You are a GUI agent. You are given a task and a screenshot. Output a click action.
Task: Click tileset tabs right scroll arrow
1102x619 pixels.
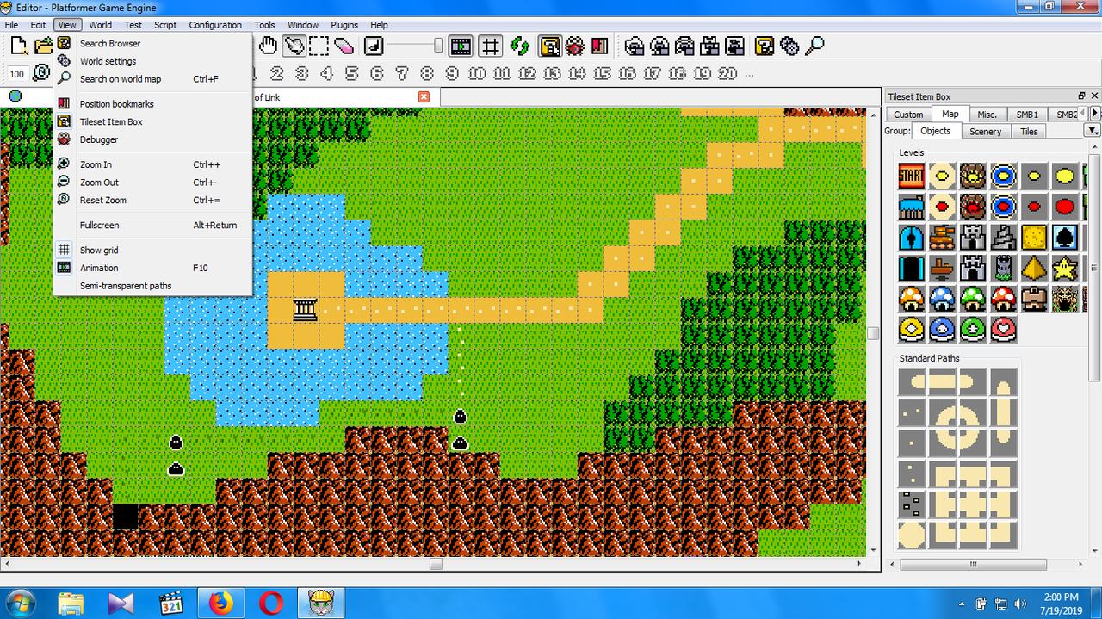point(1095,114)
